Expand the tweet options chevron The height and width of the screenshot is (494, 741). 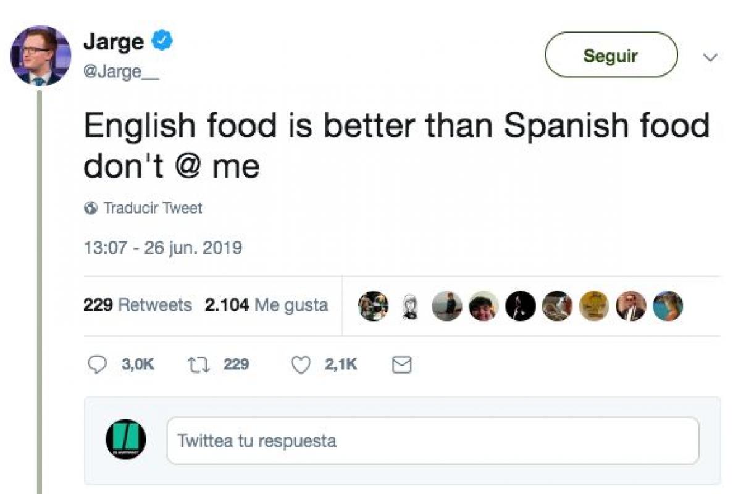point(710,57)
